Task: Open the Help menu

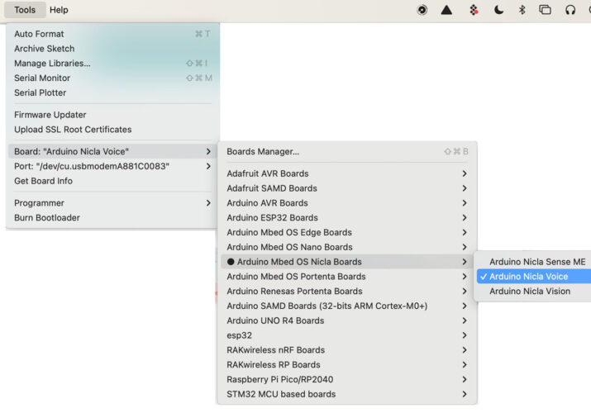Action: pyautogui.click(x=59, y=10)
